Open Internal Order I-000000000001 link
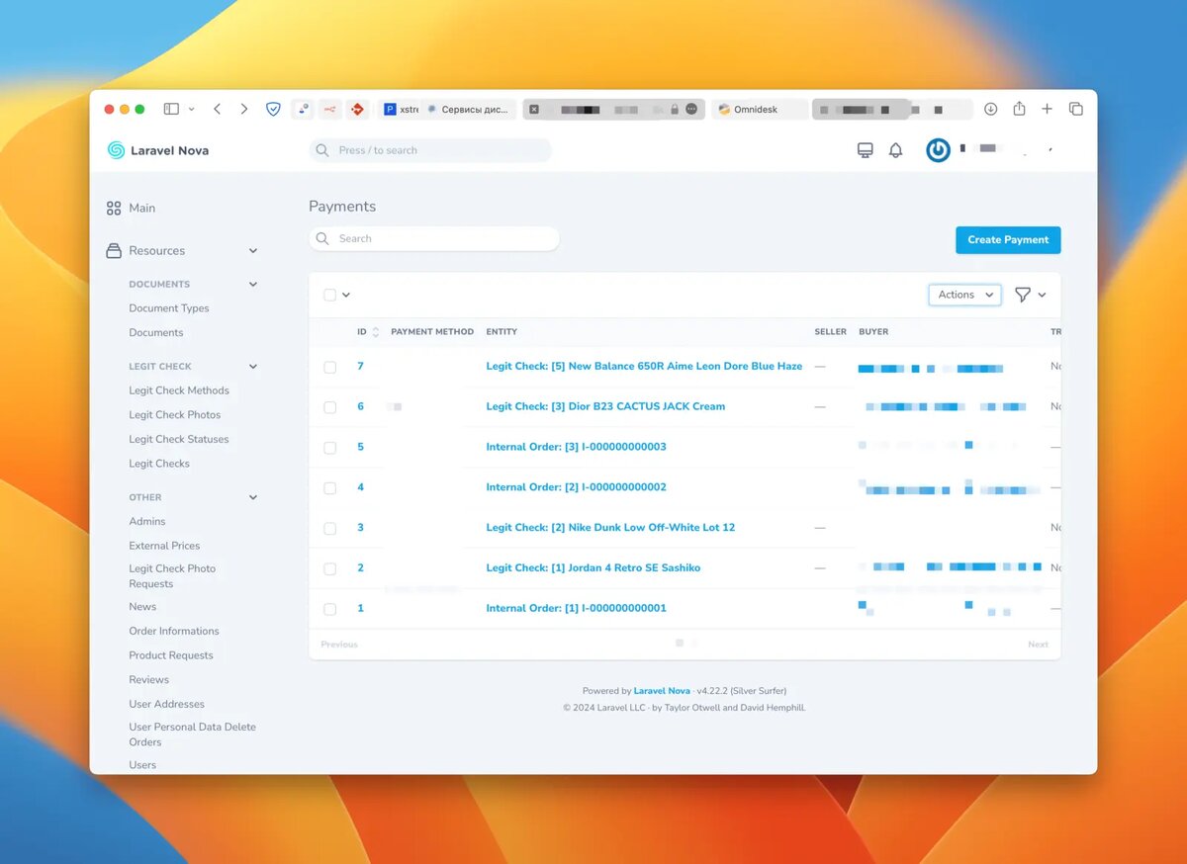This screenshot has height=864, width=1187. pos(576,608)
